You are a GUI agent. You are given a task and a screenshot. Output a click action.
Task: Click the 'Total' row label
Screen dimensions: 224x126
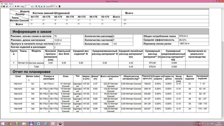click(36, 67)
